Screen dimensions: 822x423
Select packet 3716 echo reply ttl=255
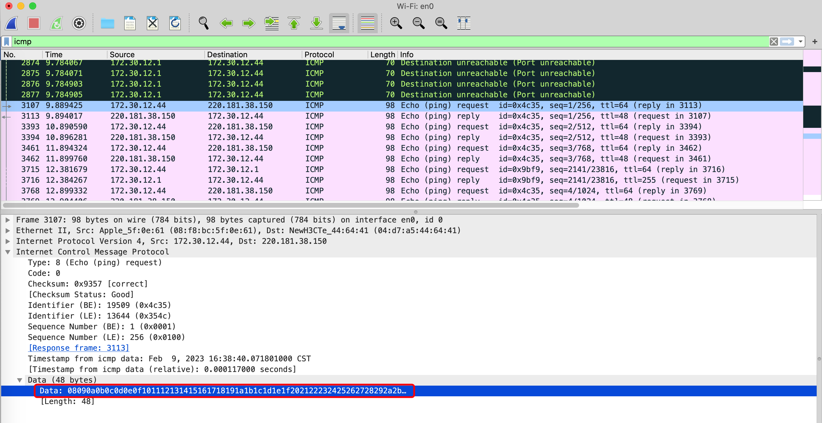click(x=402, y=180)
